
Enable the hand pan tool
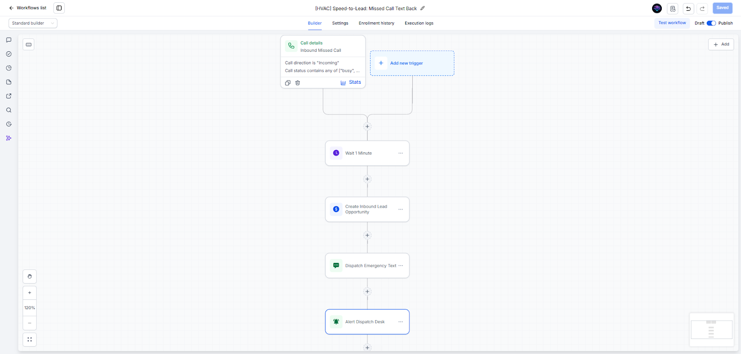coord(30,276)
